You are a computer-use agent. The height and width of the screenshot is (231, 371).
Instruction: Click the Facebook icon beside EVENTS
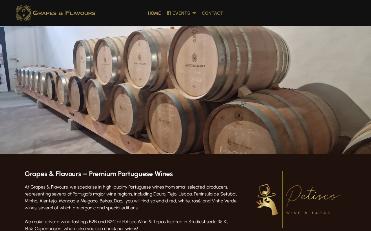click(x=169, y=13)
